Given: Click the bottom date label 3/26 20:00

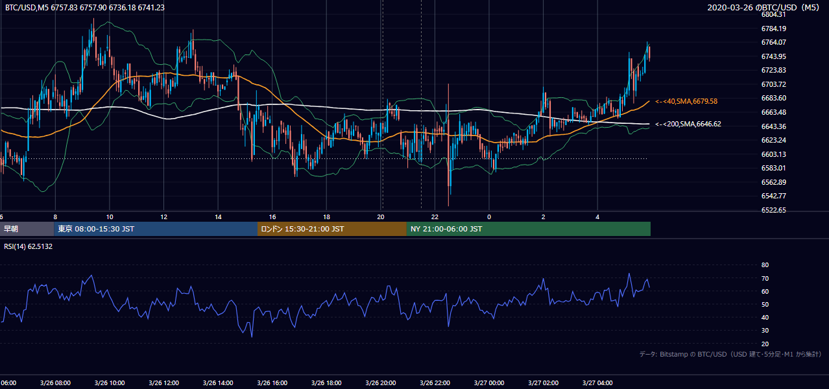Looking at the screenshot, I should [x=381, y=383].
